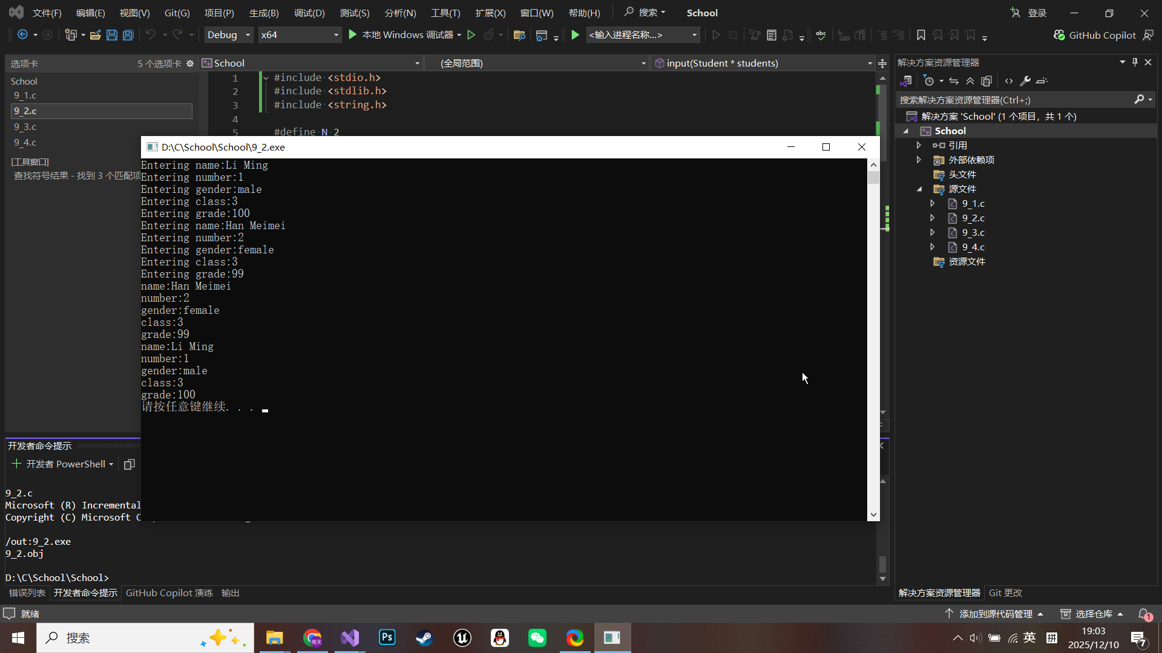Click the spell checker abc icon
Image resolution: width=1162 pixels, height=653 pixels.
click(821, 35)
